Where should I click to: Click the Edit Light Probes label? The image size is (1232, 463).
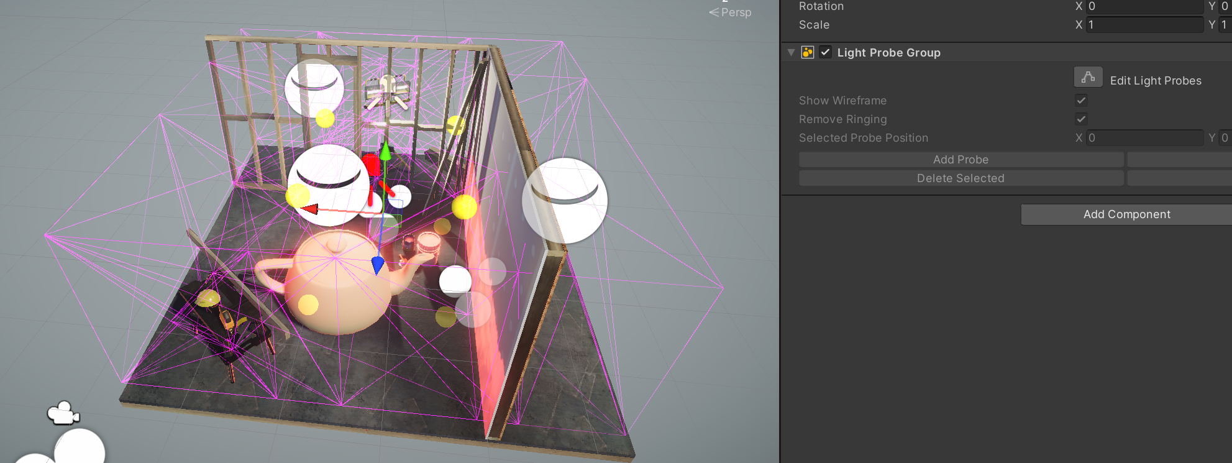click(1156, 81)
